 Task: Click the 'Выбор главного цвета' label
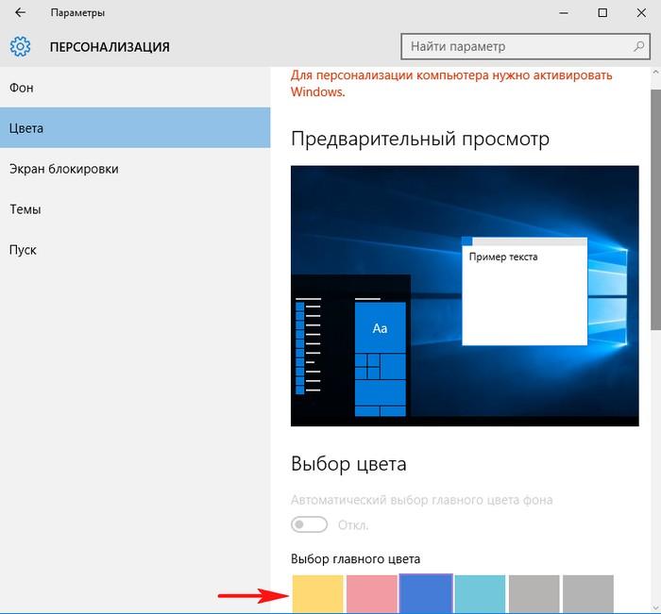355,559
